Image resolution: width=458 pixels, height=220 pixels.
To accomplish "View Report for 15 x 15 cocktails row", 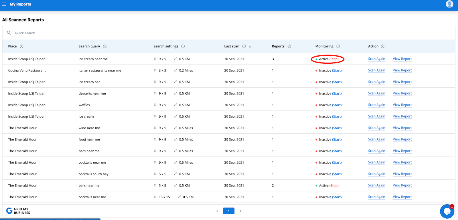I will pos(402,197).
